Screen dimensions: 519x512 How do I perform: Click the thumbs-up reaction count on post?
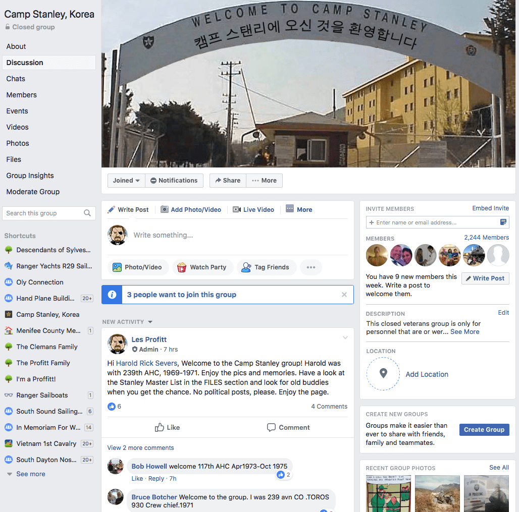pyautogui.click(x=115, y=406)
